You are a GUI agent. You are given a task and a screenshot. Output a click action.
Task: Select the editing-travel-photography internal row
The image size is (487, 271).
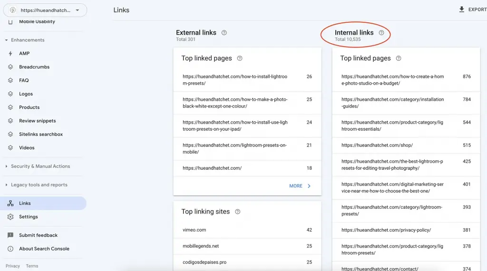click(x=406, y=165)
